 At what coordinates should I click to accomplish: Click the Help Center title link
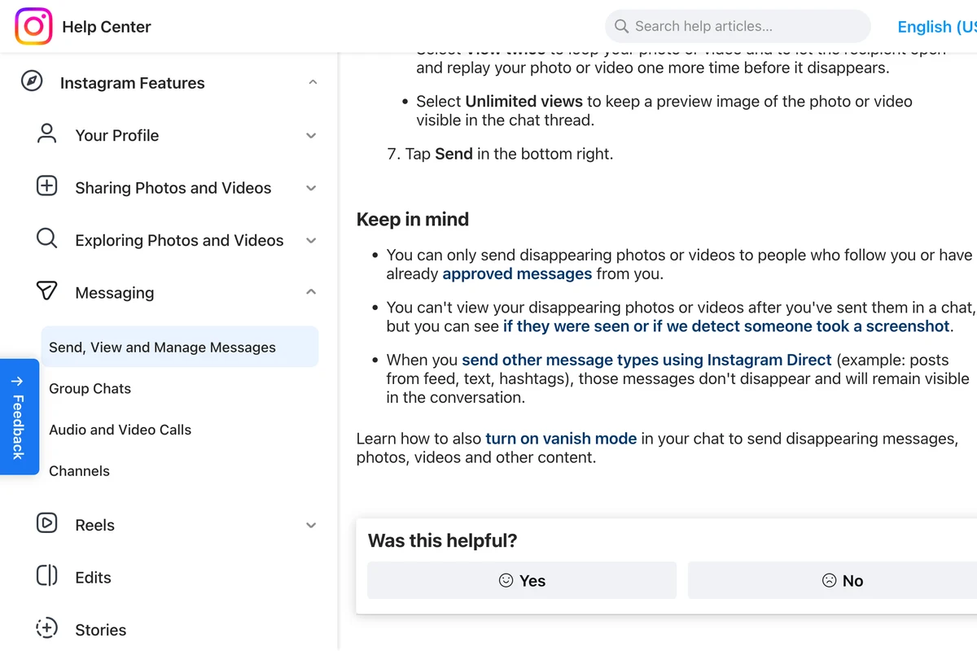107,27
